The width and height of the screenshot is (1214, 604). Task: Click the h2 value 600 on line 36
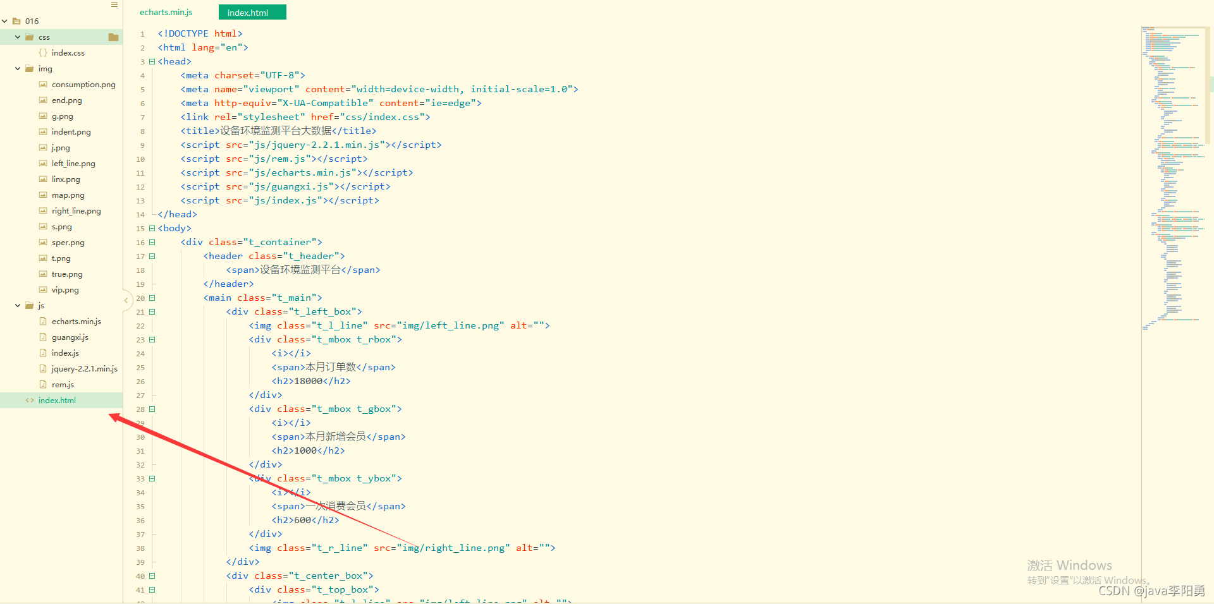303,520
